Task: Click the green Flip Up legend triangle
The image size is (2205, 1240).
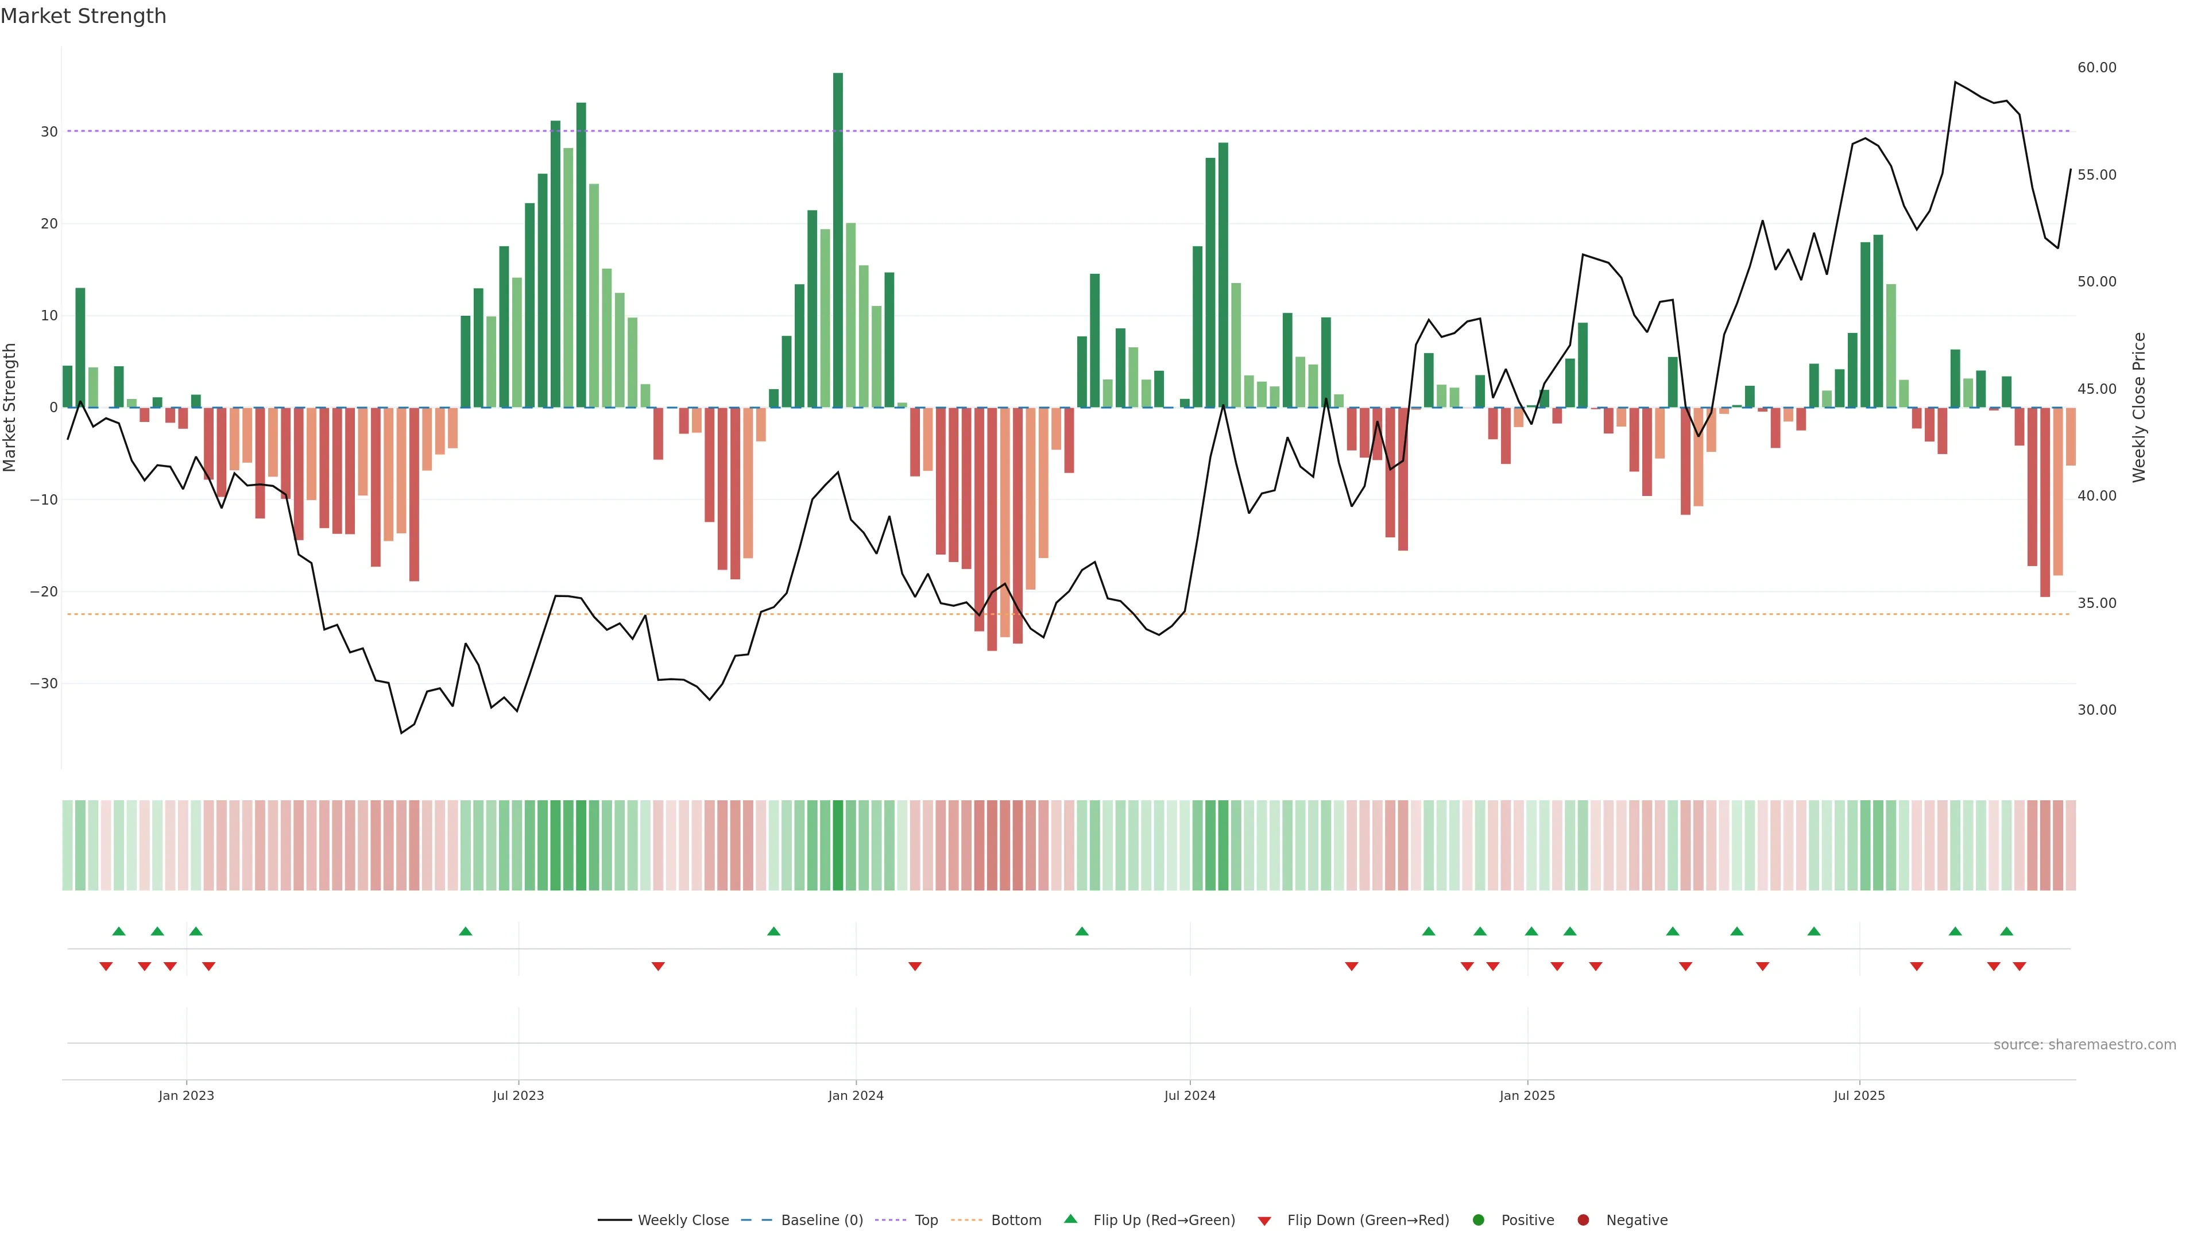Action: pyautogui.click(x=1070, y=1219)
